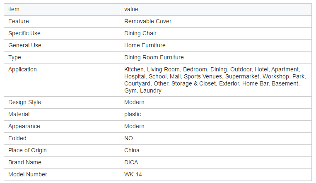The height and width of the screenshot is (183, 316).
Task: Click the 'WK-14' model number value
Action: coord(133,174)
